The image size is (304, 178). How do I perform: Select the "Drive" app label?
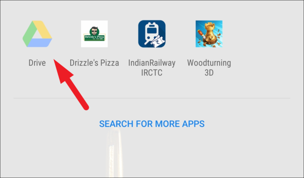[x=37, y=63]
